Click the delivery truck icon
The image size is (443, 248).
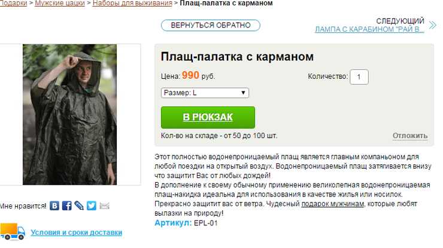click(13, 232)
